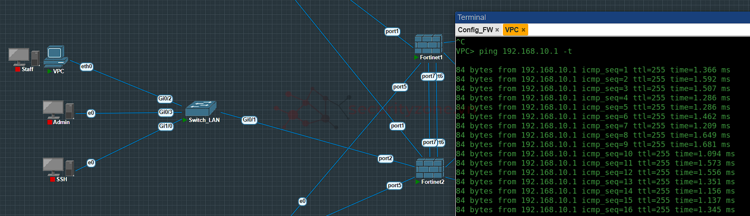Click the Terminal window title bar
Viewport: 750px width, 216px height.
603,17
